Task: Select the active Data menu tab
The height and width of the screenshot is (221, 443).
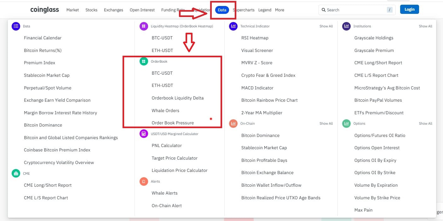Action: point(222,10)
